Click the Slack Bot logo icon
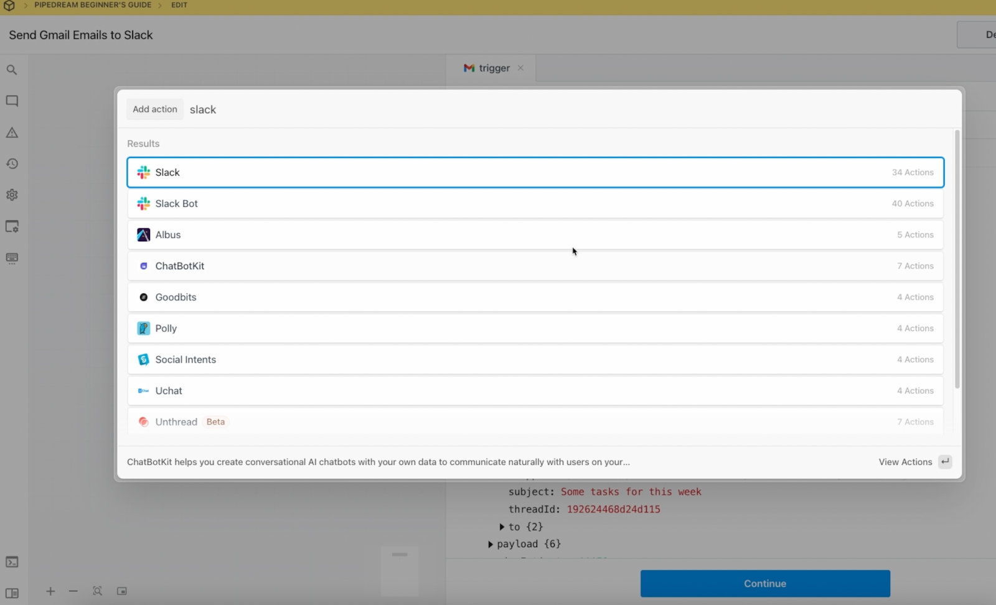 tap(144, 203)
